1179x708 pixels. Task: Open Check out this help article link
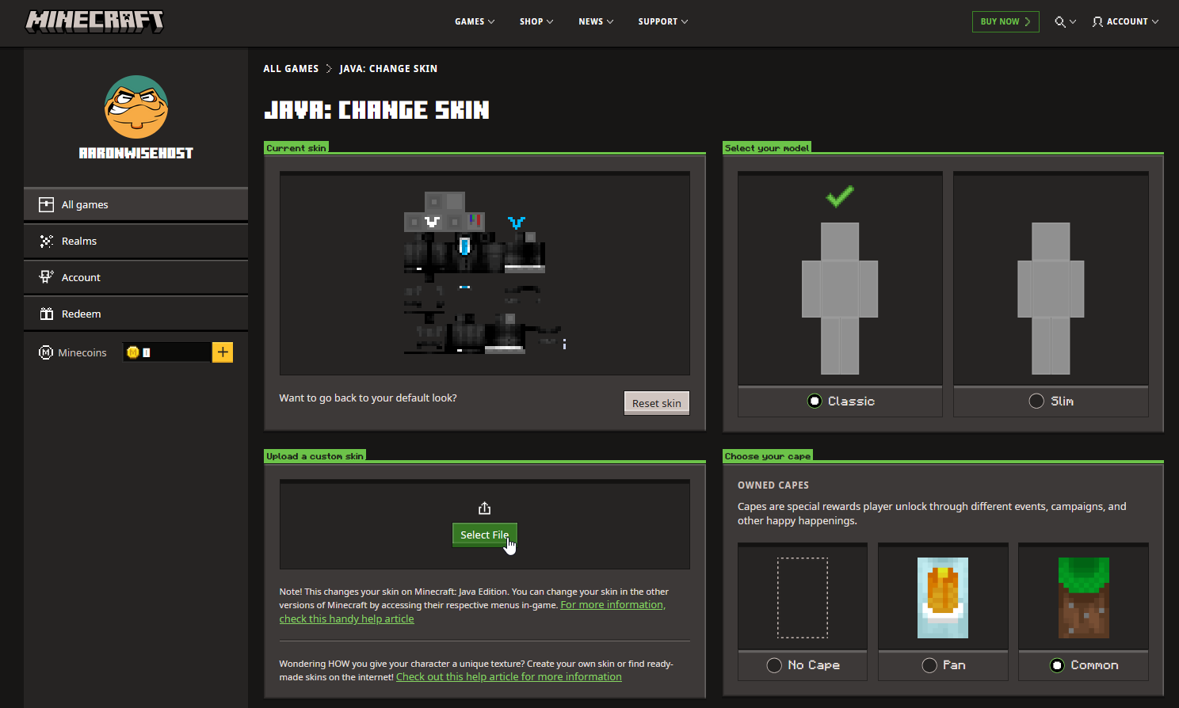tap(509, 677)
